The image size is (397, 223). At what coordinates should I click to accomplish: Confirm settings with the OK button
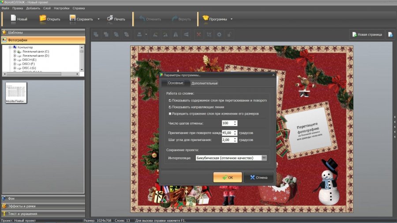coord(227,177)
